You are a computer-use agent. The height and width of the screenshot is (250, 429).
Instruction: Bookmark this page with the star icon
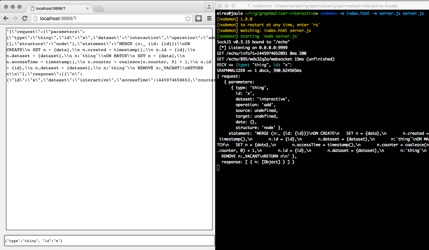(188, 18)
